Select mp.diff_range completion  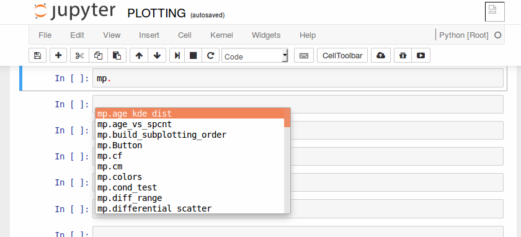[x=190, y=198]
